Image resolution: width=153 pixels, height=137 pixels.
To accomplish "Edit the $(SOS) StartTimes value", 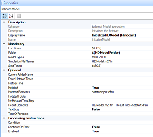I will [x=97, y=66].
